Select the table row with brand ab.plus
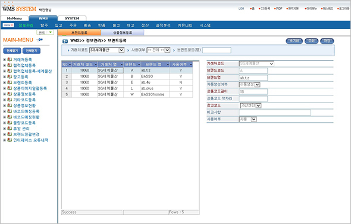The height and width of the screenshot is (224, 351). point(127,88)
